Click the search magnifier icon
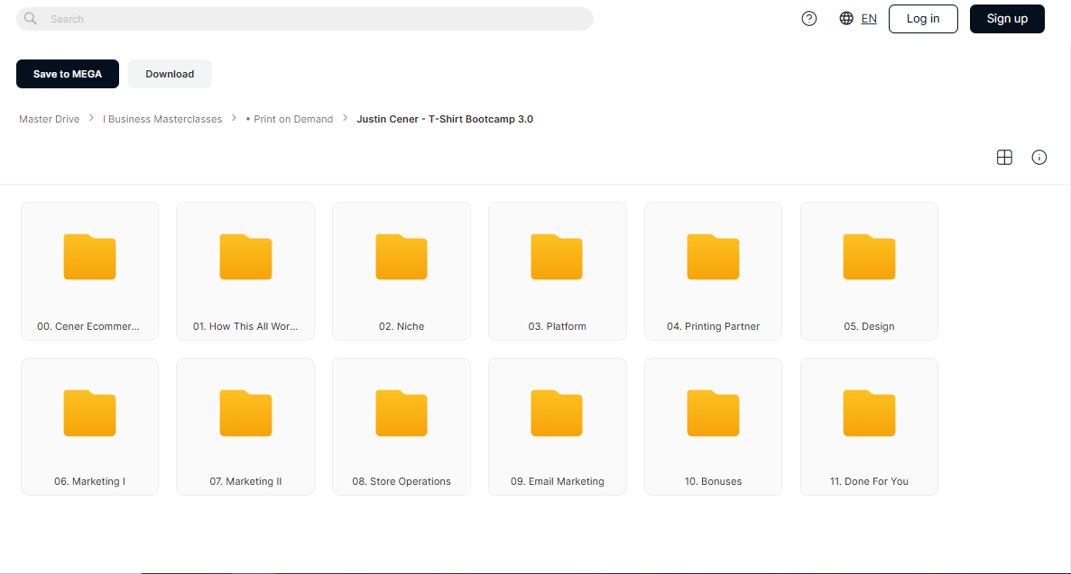 coord(30,18)
